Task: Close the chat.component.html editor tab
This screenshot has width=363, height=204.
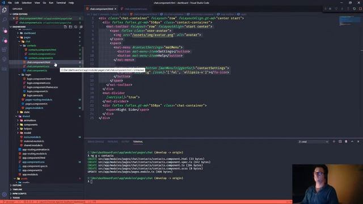Action: pos(115,9)
